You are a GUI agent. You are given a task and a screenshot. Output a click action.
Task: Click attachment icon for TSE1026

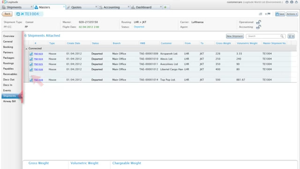(31, 69)
